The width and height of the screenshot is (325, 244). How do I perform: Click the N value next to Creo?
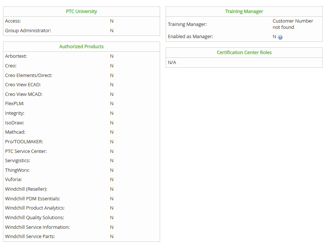tap(112, 66)
